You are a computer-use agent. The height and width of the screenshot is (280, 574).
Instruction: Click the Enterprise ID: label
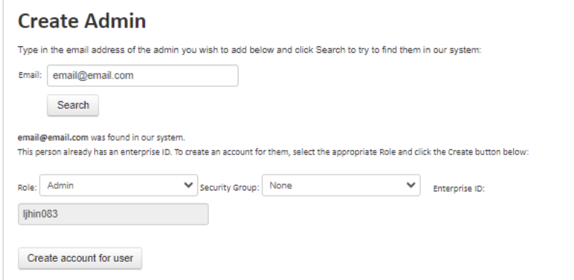pyautogui.click(x=458, y=188)
